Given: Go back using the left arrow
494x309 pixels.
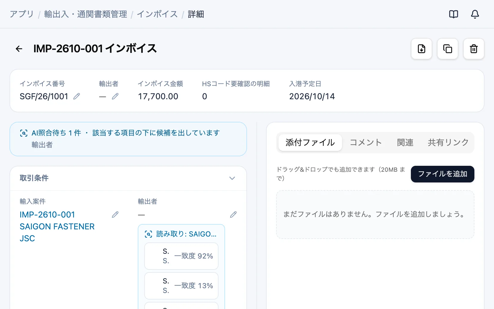Looking at the screenshot, I should coord(19,49).
